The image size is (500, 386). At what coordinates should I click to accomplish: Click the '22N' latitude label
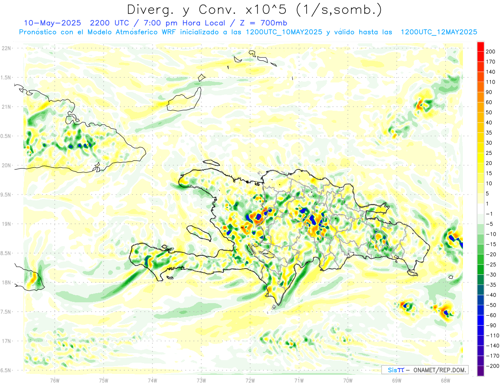(x=6, y=48)
